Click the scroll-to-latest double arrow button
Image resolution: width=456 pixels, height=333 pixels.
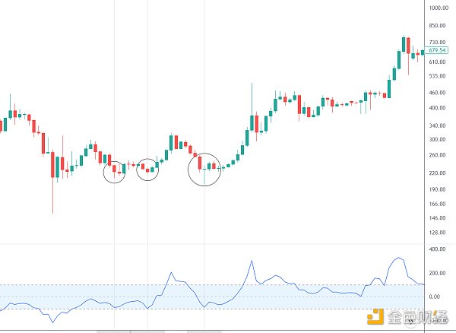pyautogui.click(x=410, y=321)
